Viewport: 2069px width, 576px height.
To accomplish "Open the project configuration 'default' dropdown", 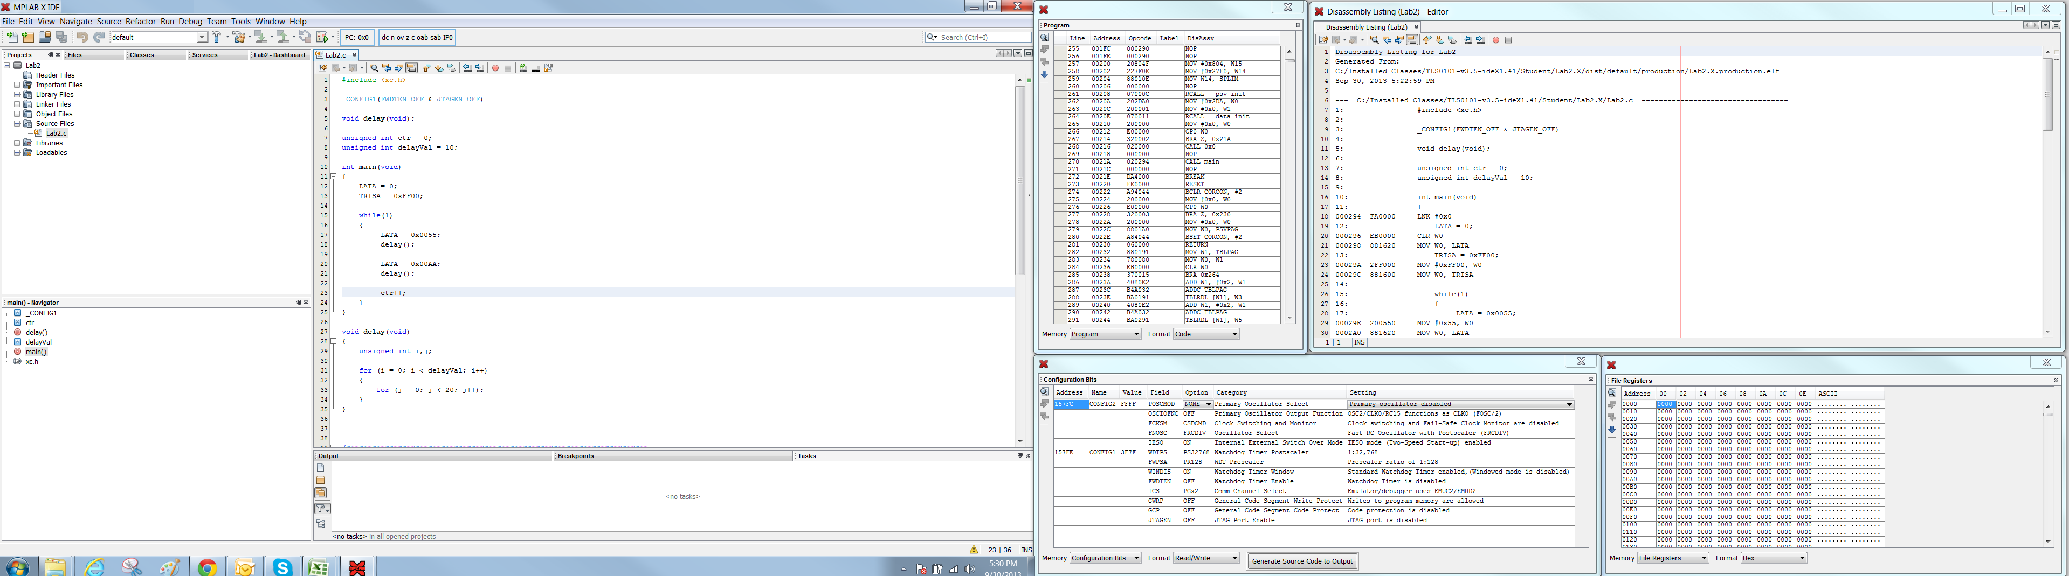I will pyautogui.click(x=202, y=37).
